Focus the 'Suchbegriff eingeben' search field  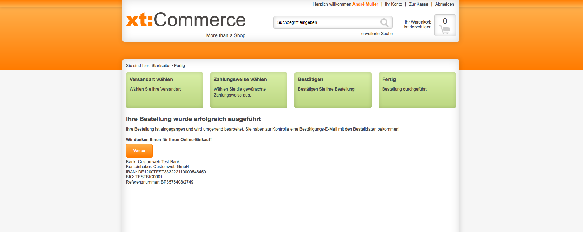tap(326, 22)
